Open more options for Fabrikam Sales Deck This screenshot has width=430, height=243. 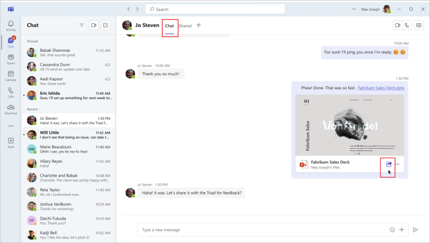[397, 164]
